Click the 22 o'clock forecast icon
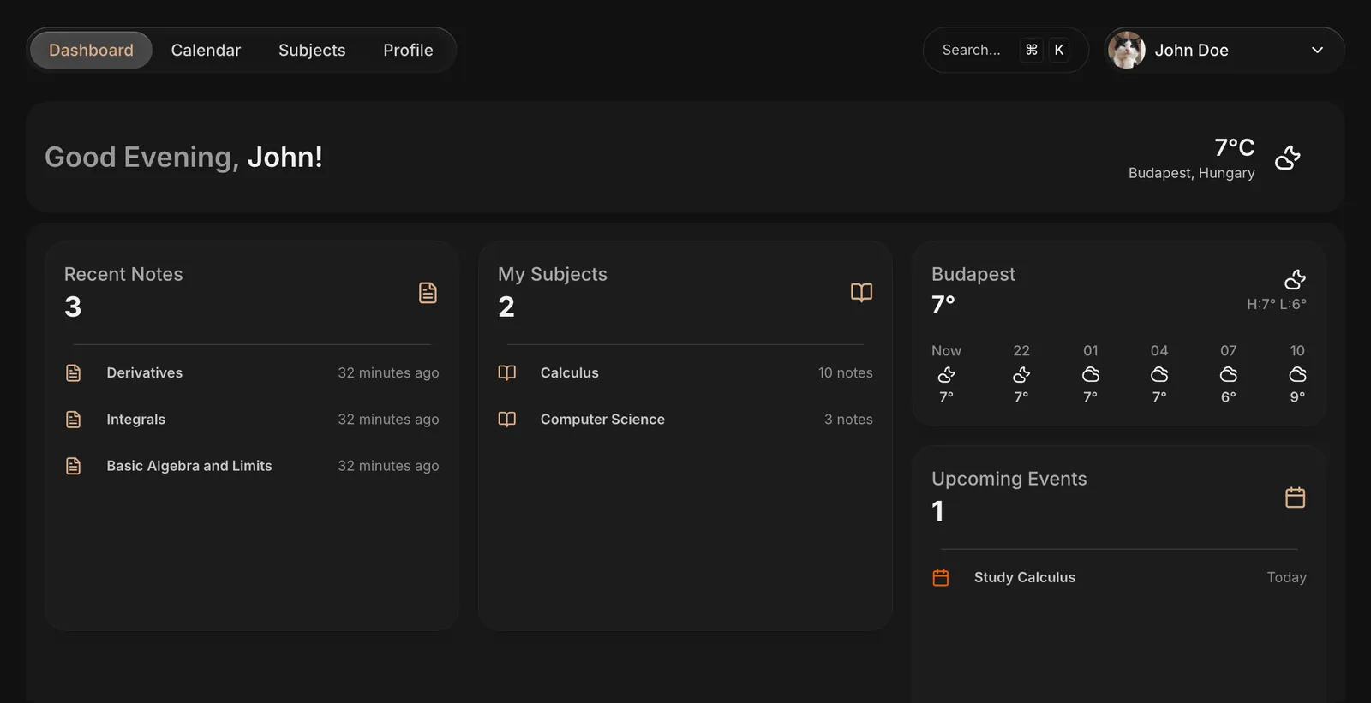 (1021, 375)
